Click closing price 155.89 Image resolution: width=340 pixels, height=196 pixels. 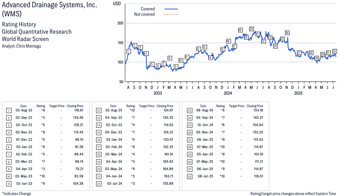point(168,184)
